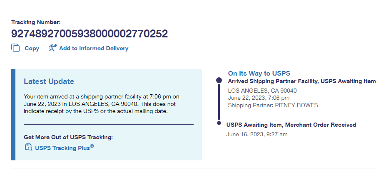Select the top timeline marker dot
This screenshot has height=172, width=376.
click(219, 81)
